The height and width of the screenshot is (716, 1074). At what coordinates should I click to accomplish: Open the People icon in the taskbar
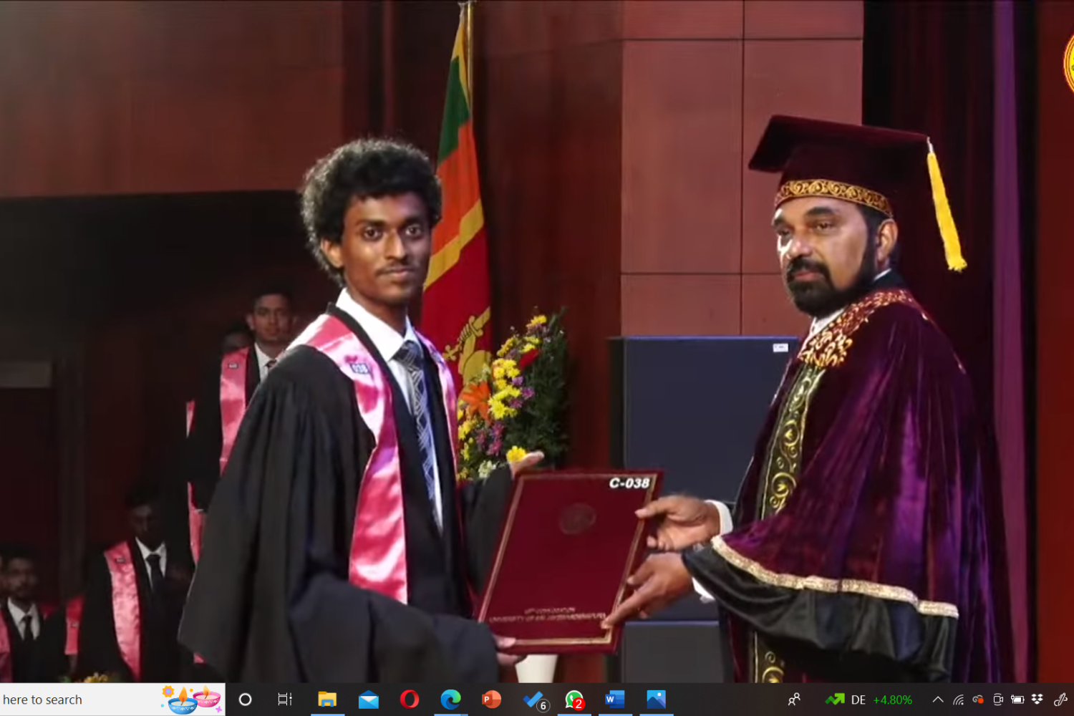794,700
